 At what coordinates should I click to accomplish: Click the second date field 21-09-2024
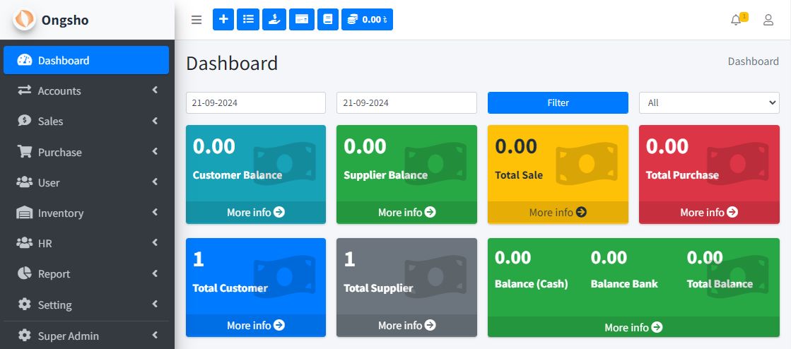(x=406, y=102)
